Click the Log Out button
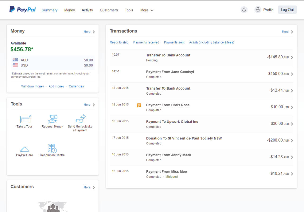This screenshot has width=304, height=212. click(287, 10)
